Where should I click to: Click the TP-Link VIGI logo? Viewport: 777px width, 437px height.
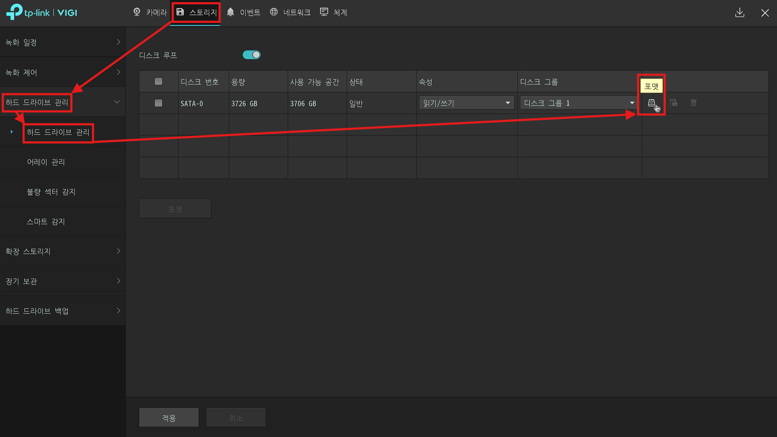tap(42, 12)
